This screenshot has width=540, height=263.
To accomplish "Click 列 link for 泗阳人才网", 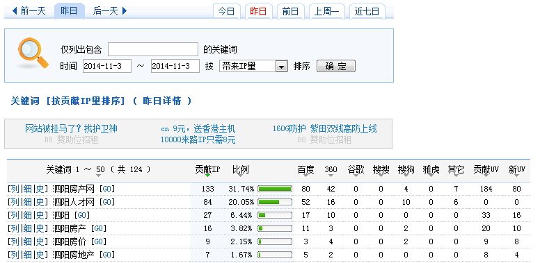I will click(x=15, y=202).
